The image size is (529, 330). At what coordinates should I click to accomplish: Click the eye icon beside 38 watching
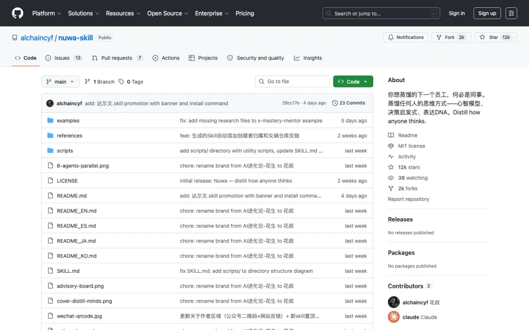pyautogui.click(x=391, y=178)
